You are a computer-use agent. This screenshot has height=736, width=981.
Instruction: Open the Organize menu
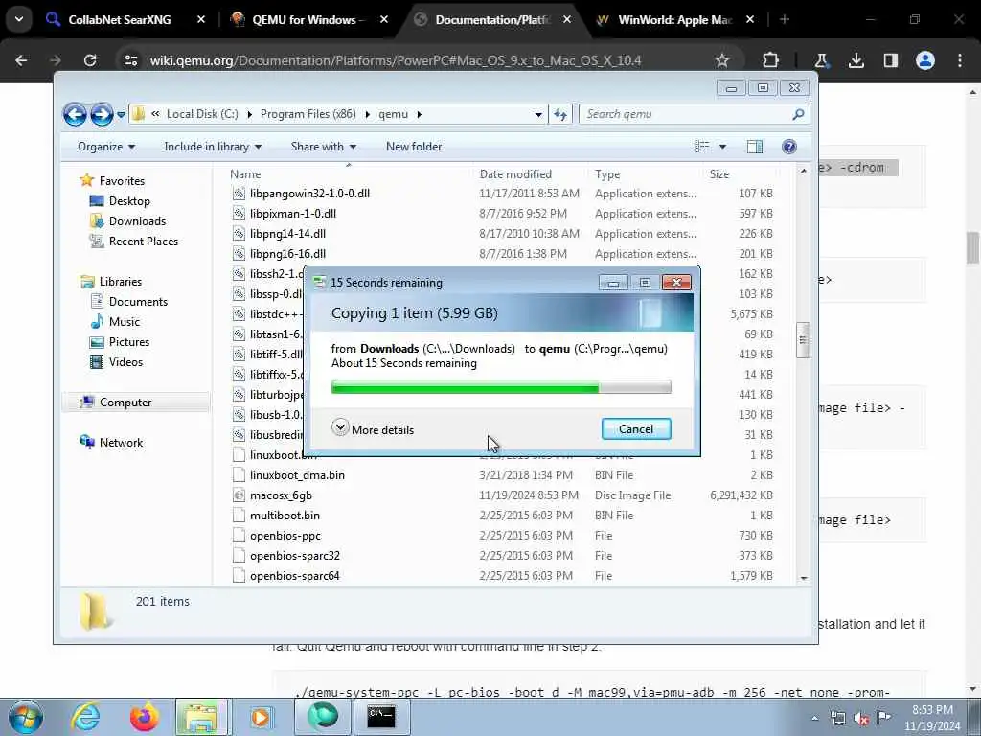(x=105, y=147)
